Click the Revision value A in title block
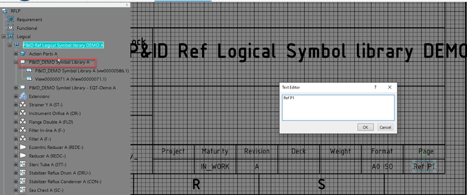467x195 pixels. tap(257, 167)
